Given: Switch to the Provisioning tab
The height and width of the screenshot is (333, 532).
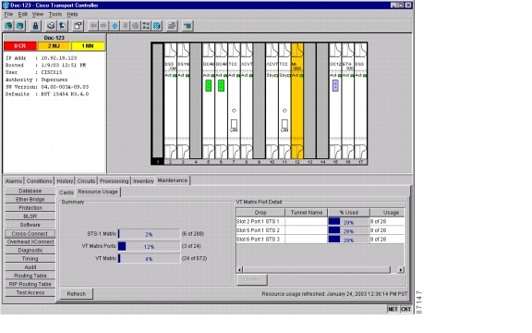Looking at the screenshot, I should [x=115, y=181].
